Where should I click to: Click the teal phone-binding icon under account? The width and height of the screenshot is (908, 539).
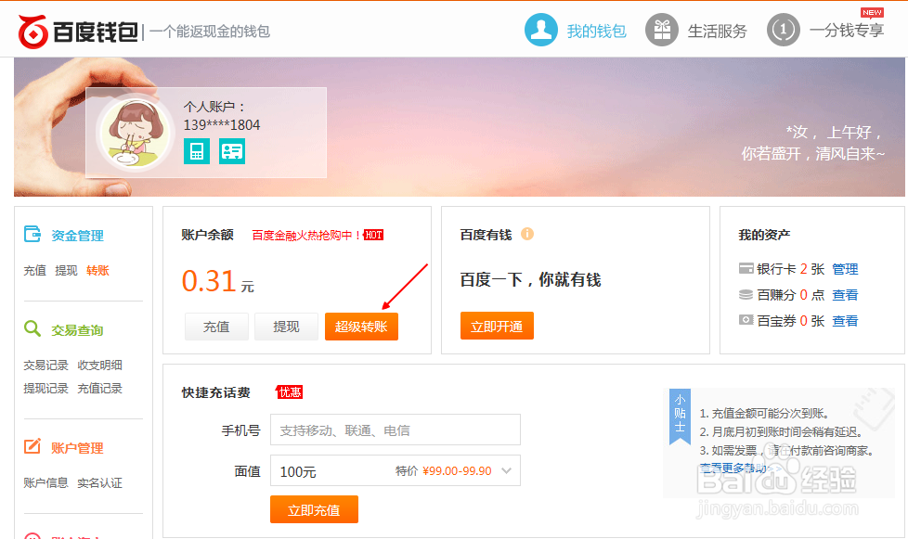click(196, 151)
